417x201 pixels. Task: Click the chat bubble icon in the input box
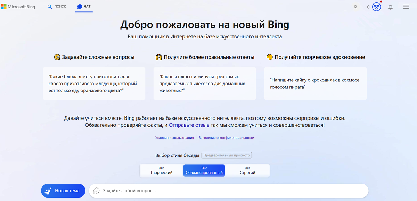97,191
